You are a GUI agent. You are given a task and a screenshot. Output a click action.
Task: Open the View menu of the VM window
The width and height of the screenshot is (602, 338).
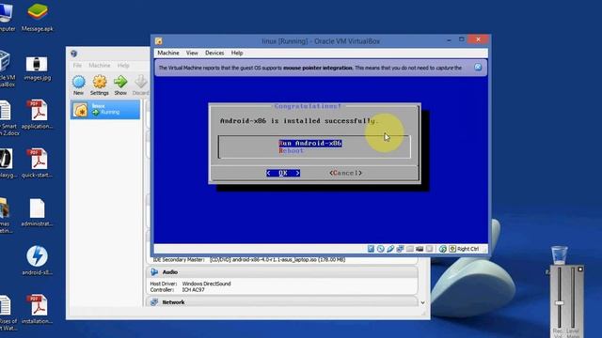pos(192,53)
